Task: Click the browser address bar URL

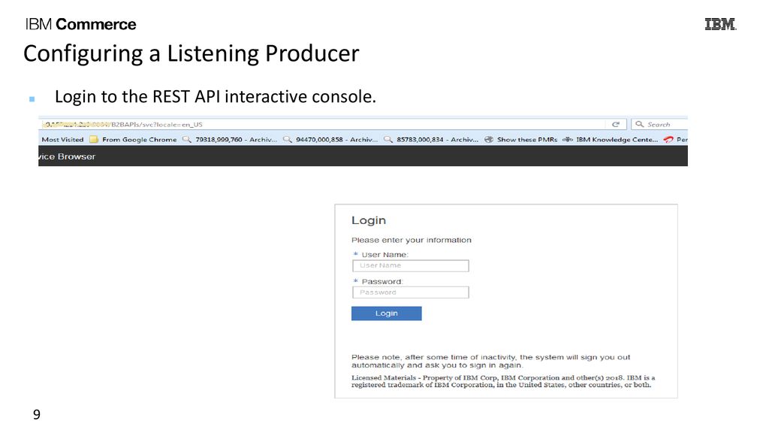Action: [122, 124]
